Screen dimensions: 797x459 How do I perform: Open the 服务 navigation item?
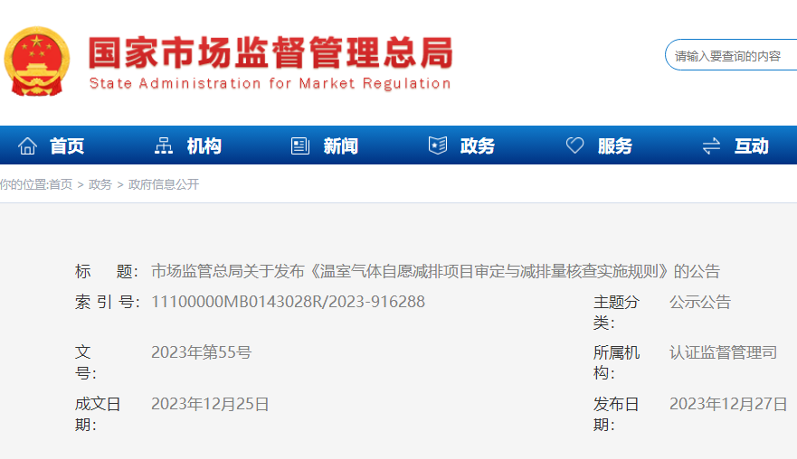pos(614,146)
